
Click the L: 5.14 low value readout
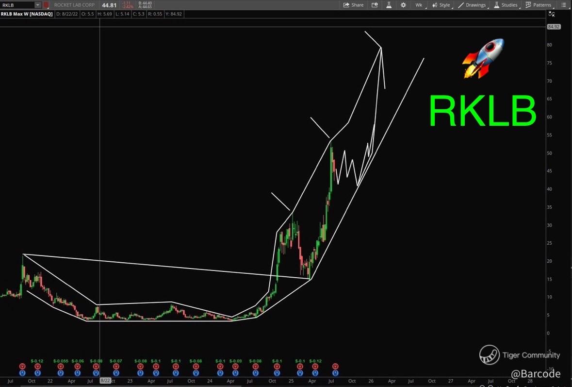(x=122, y=14)
